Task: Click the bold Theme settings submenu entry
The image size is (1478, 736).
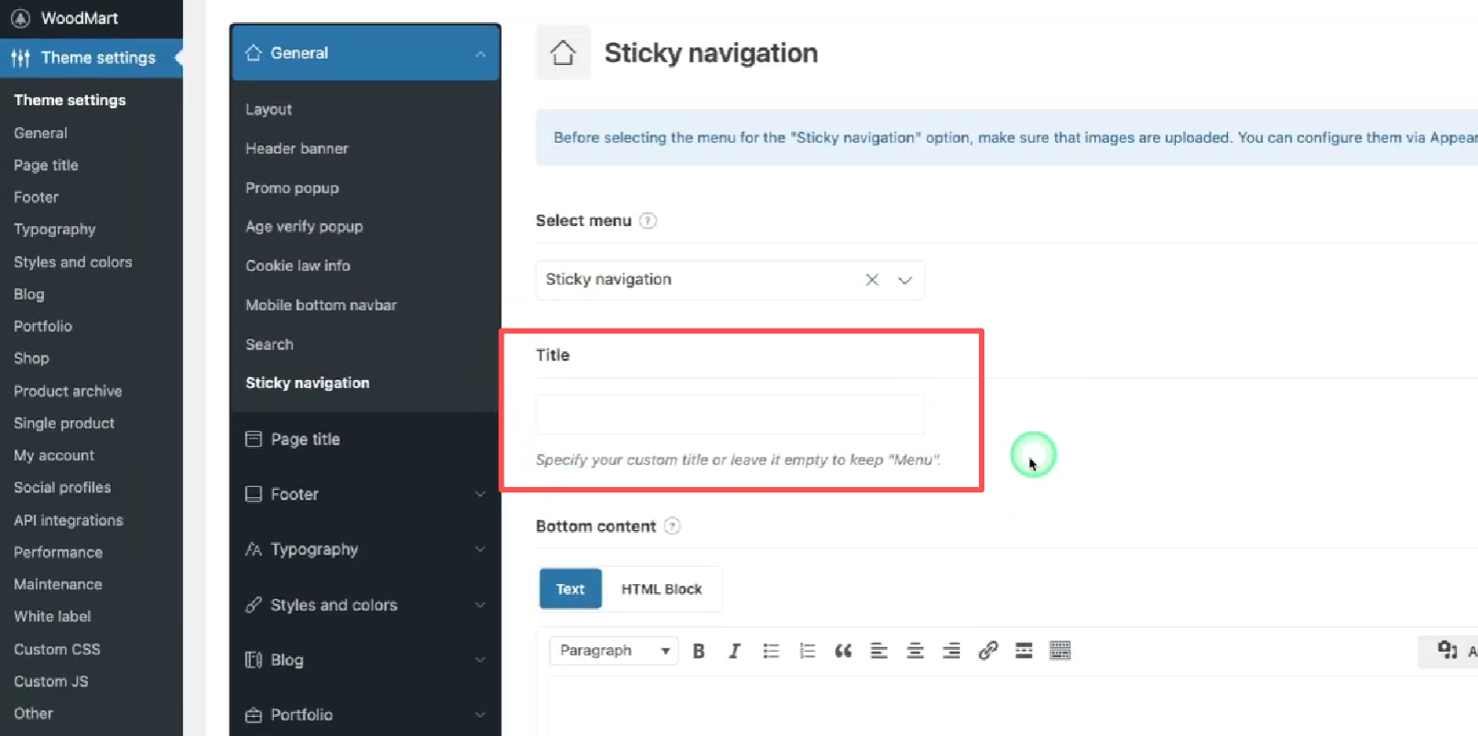Action: tap(70, 100)
